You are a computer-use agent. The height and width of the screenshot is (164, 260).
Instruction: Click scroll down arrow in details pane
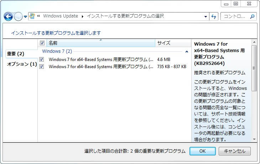254,139
